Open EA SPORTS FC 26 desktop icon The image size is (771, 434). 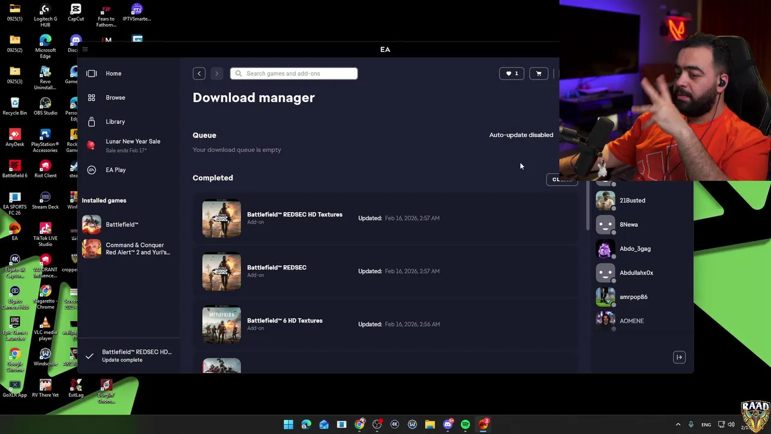[15, 203]
